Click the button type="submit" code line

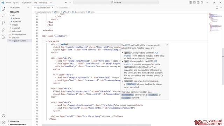point(87,116)
